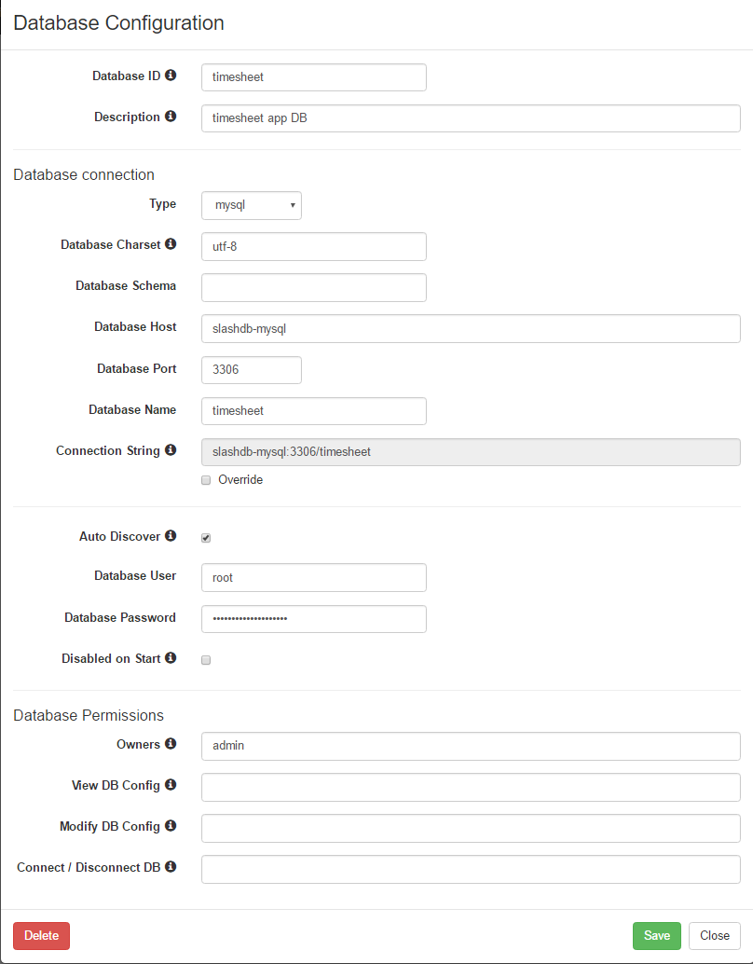Click Disabled on Start info icon
Screen dimensions: 753x964
pyautogui.click(x=171, y=657)
